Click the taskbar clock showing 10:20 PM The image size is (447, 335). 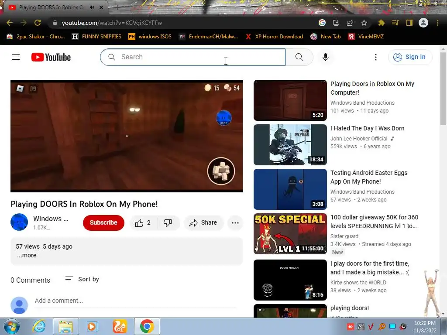(x=425, y=326)
